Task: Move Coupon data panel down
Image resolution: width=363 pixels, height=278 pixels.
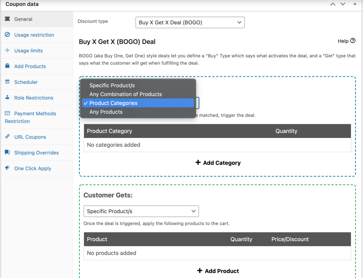Action: pyautogui.click(x=343, y=4)
